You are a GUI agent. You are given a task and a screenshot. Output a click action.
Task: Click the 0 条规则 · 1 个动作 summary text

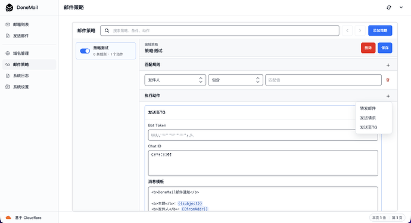(108, 54)
